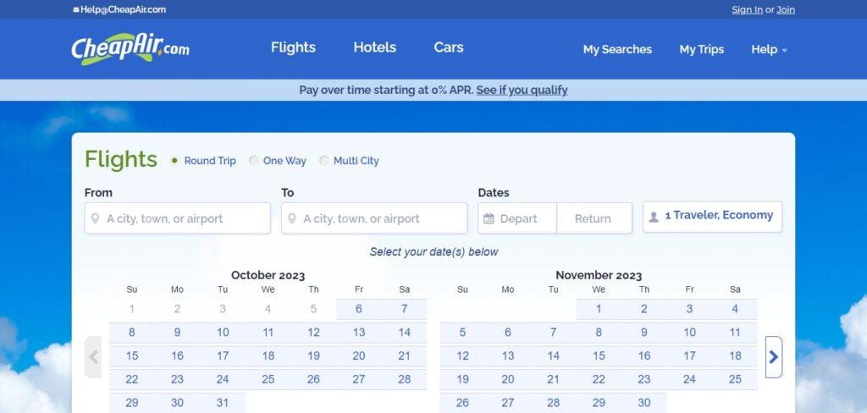Select the Round Trip radio option
The height and width of the screenshot is (413, 867).
[174, 161]
